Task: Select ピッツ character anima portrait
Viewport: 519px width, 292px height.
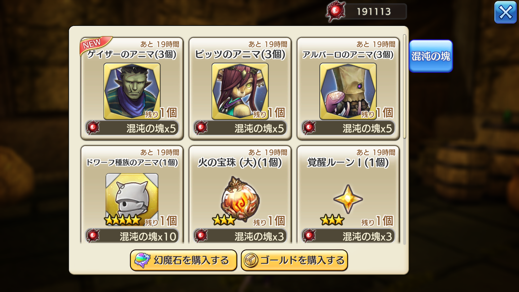Action: coord(240,91)
